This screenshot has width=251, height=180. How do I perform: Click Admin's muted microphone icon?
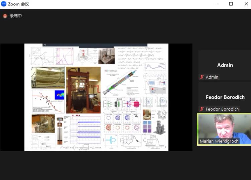click(201, 77)
